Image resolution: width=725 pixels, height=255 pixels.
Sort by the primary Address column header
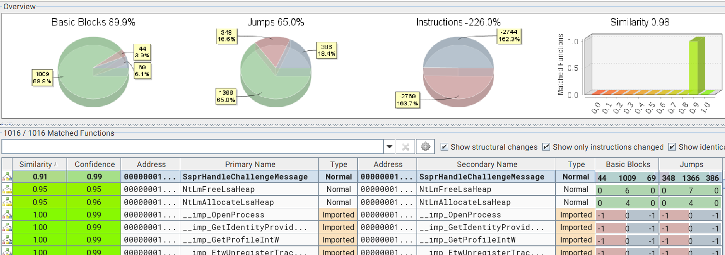coord(150,164)
